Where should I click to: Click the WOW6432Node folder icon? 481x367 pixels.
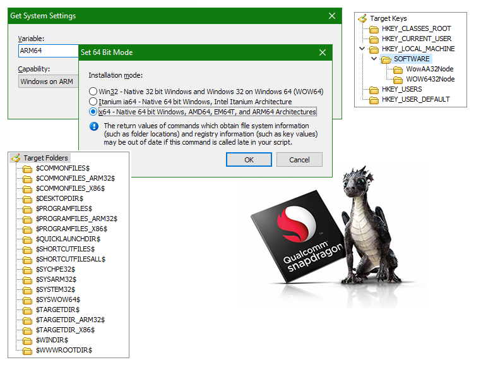(398, 80)
